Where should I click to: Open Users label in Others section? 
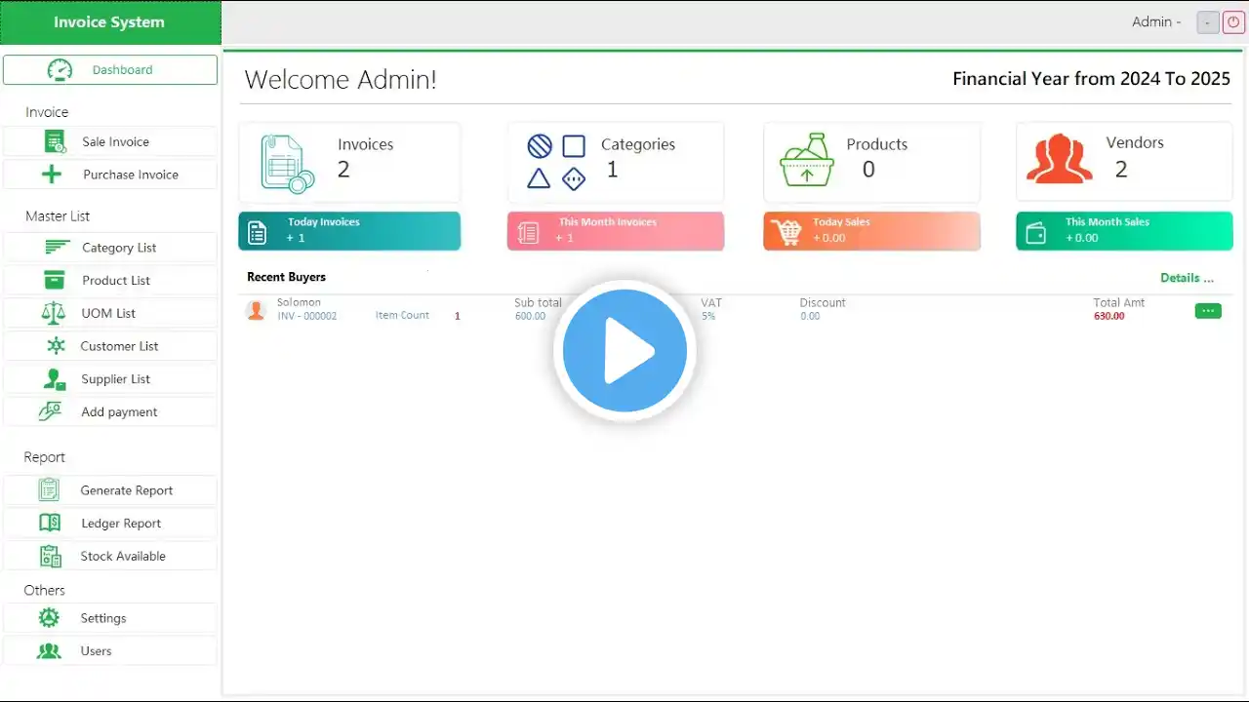[x=96, y=650]
